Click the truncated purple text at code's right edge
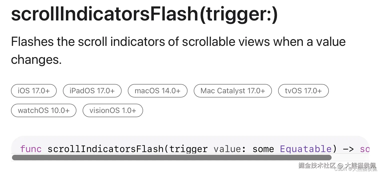 point(365,149)
